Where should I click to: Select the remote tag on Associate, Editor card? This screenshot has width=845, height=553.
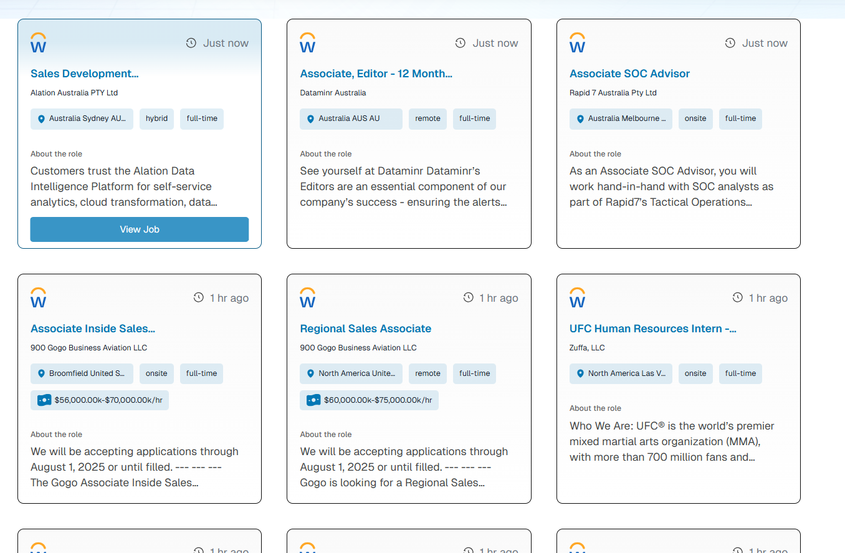(427, 118)
